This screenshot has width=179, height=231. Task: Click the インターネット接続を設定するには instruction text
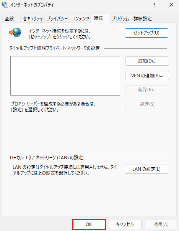point(60,34)
